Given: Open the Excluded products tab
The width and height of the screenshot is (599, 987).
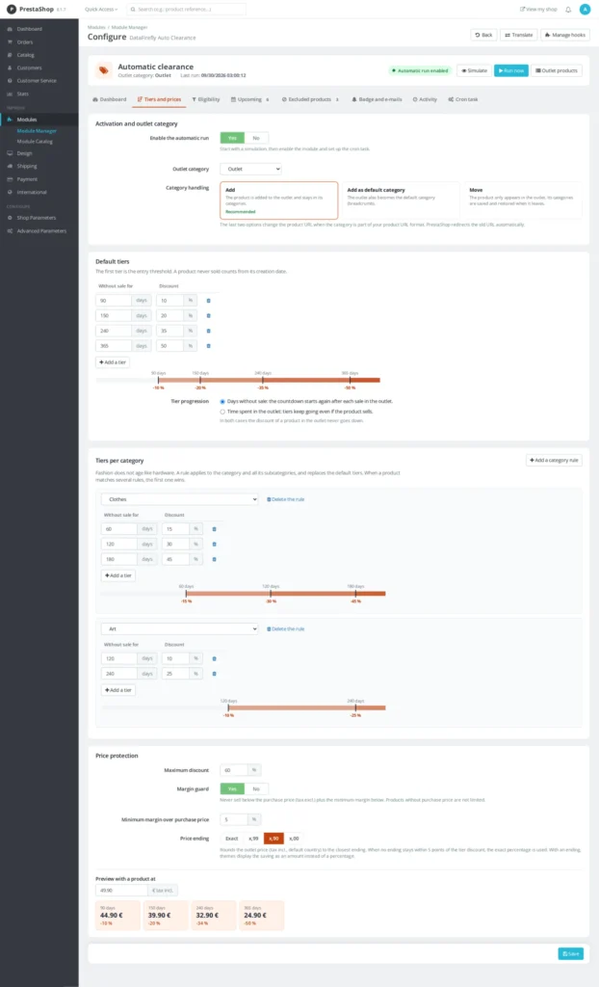Looking at the screenshot, I should 311,99.
